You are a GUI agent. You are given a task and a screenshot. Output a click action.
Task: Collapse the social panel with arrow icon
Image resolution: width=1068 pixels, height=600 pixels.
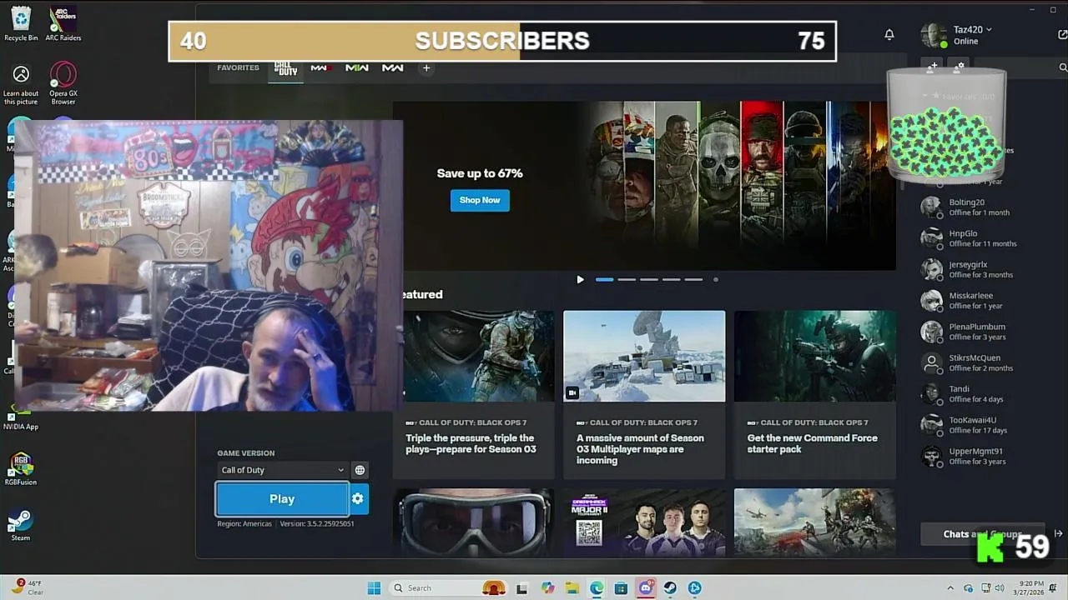[x=1058, y=534]
